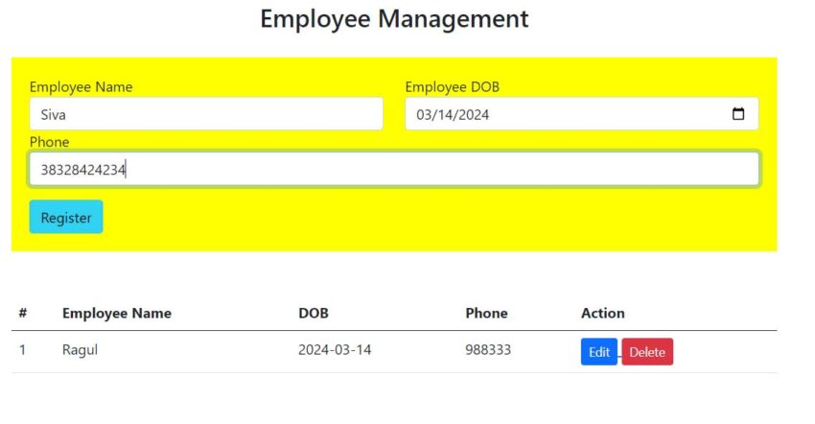Click the 2024-03-14 date cell
Screen dimensions: 815x424
[x=335, y=350]
